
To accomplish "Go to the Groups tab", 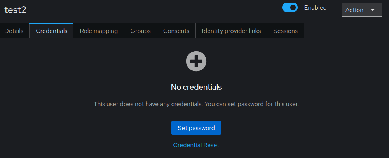I will [x=140, y=31].
